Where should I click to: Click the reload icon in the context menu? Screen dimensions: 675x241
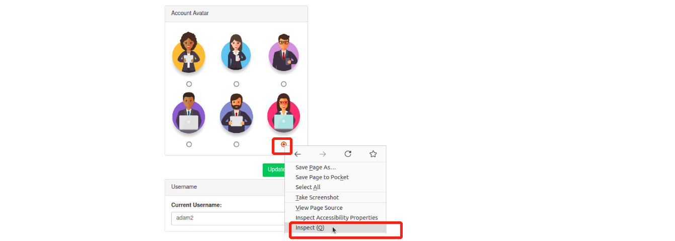click(x=348, y=154)
